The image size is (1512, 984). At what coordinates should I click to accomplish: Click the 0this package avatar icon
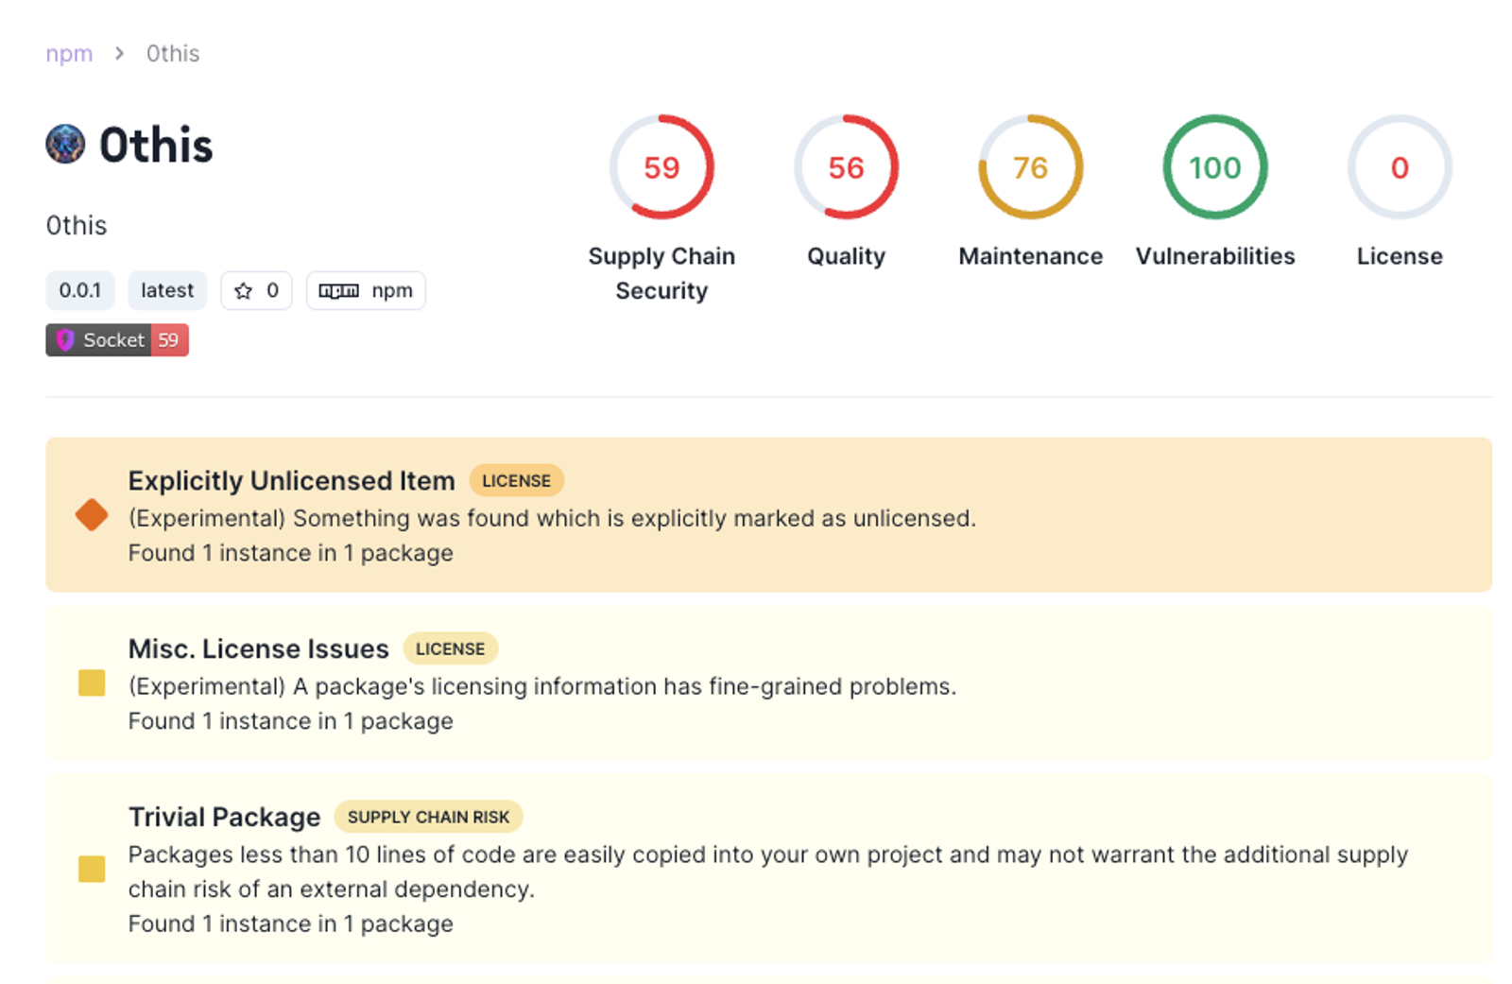(65, 145)
